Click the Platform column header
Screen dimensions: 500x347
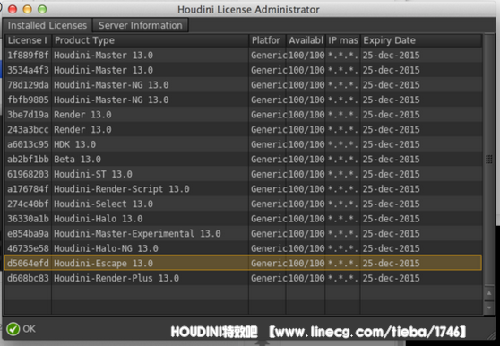[267, 40]
